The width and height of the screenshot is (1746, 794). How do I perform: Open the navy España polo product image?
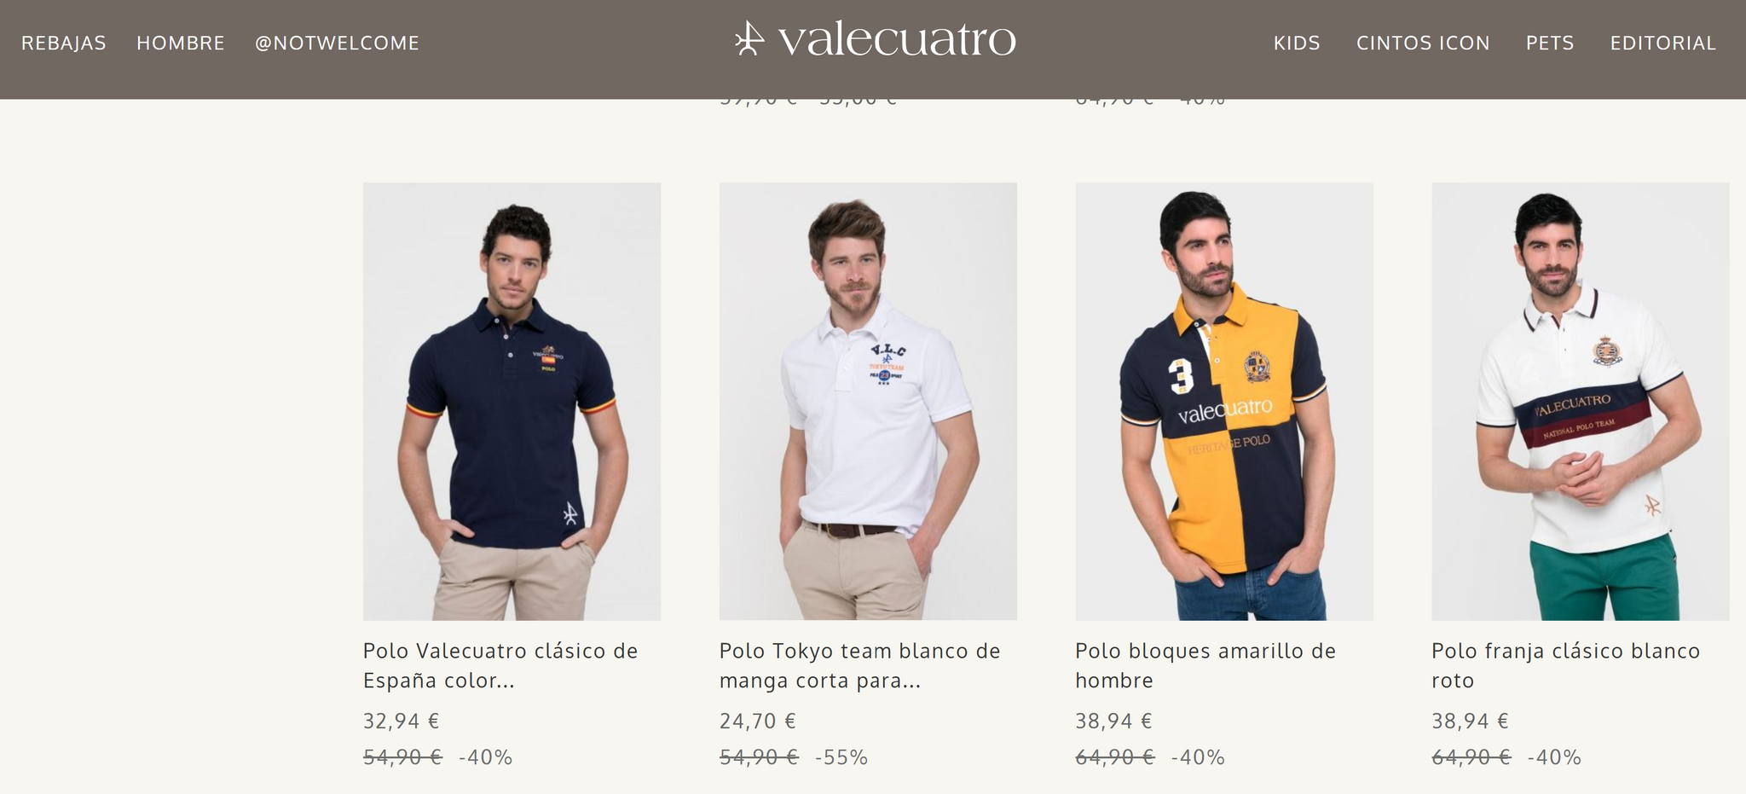point(512,401)
